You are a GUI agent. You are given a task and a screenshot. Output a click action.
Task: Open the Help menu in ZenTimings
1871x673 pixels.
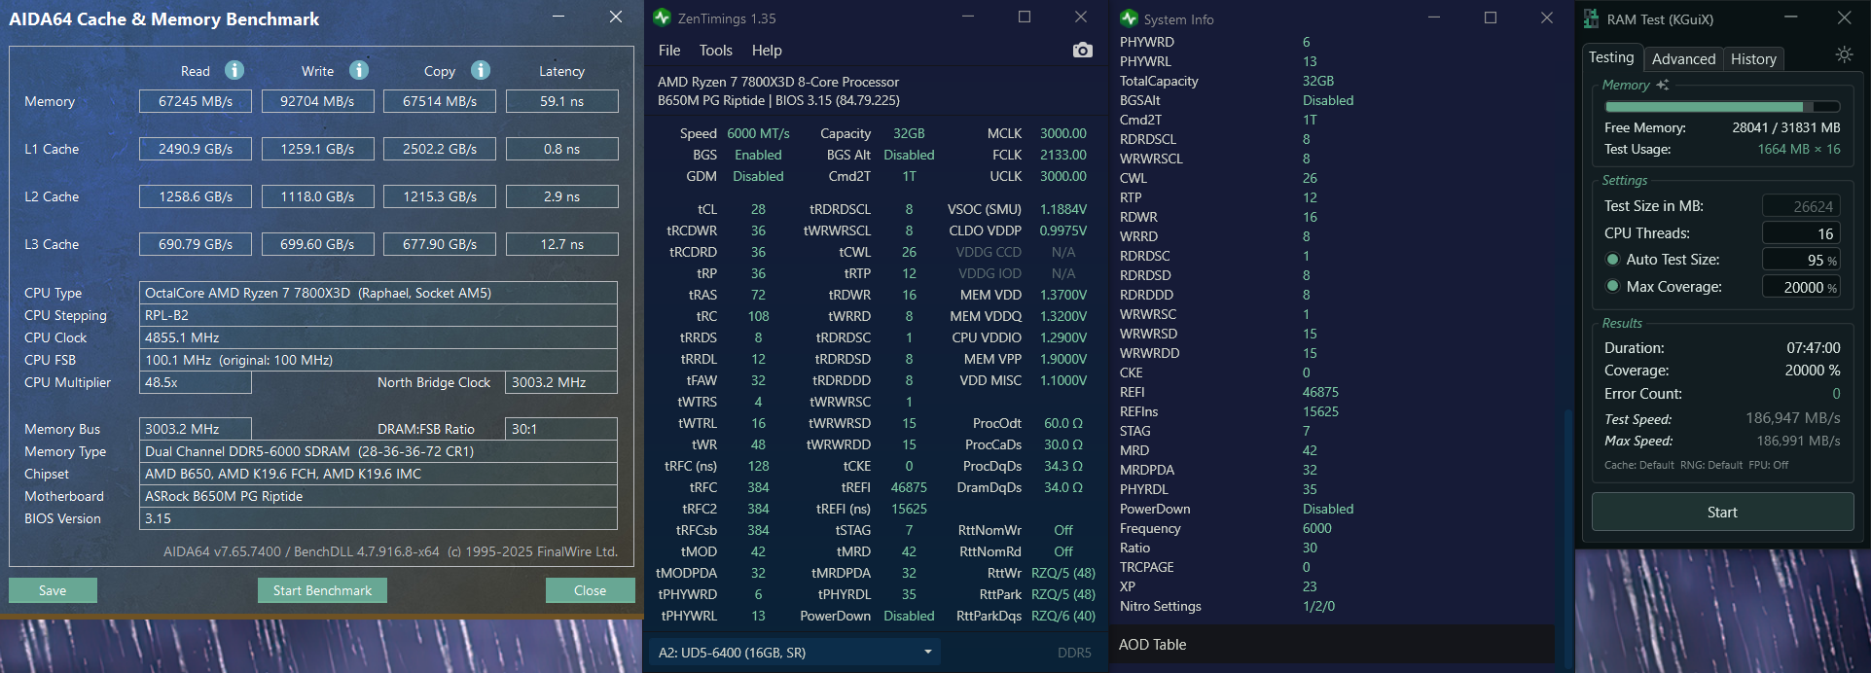point(767,51)
